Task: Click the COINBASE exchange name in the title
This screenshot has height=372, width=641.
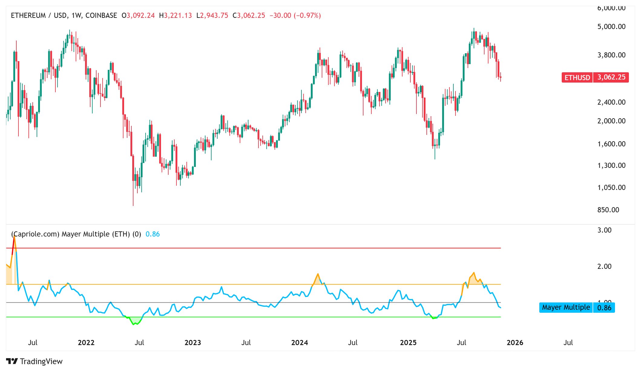Action: click(x=101, y=15)
